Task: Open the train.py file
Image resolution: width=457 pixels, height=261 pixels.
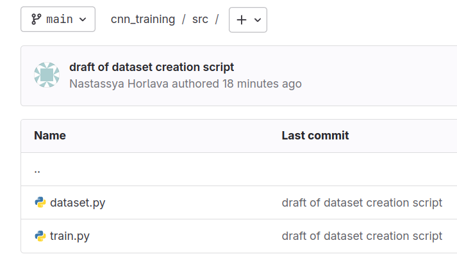Action: pyautogui.click(x=70, y=236)
